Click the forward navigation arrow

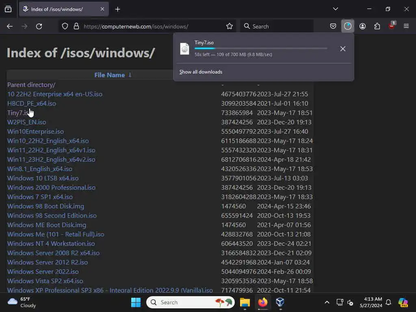click(24, 26)
